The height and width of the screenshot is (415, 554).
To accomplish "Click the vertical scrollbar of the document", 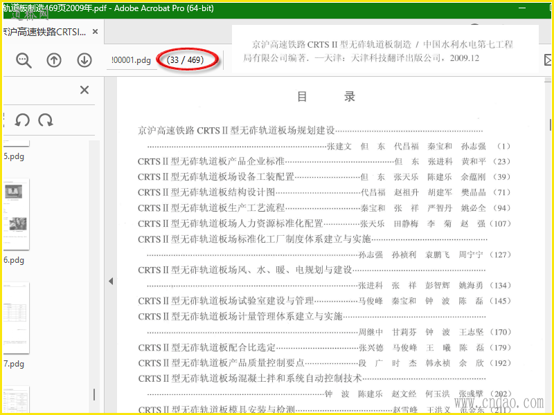I will (551, 125).
